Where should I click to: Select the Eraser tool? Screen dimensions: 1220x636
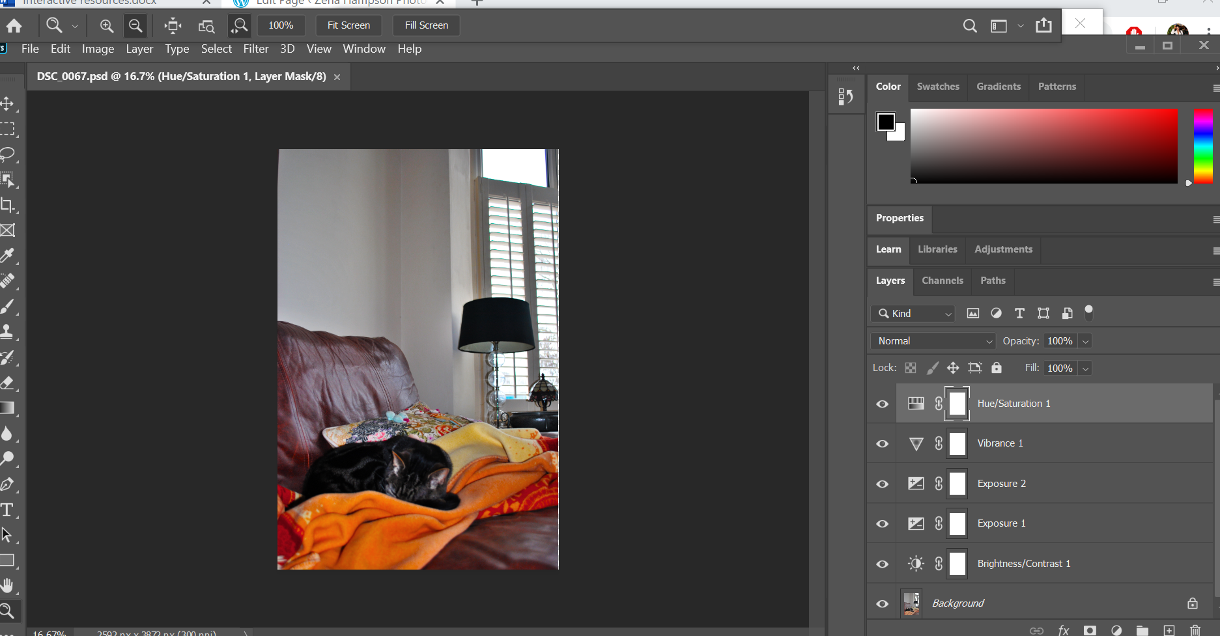click(x=7, y=383)
